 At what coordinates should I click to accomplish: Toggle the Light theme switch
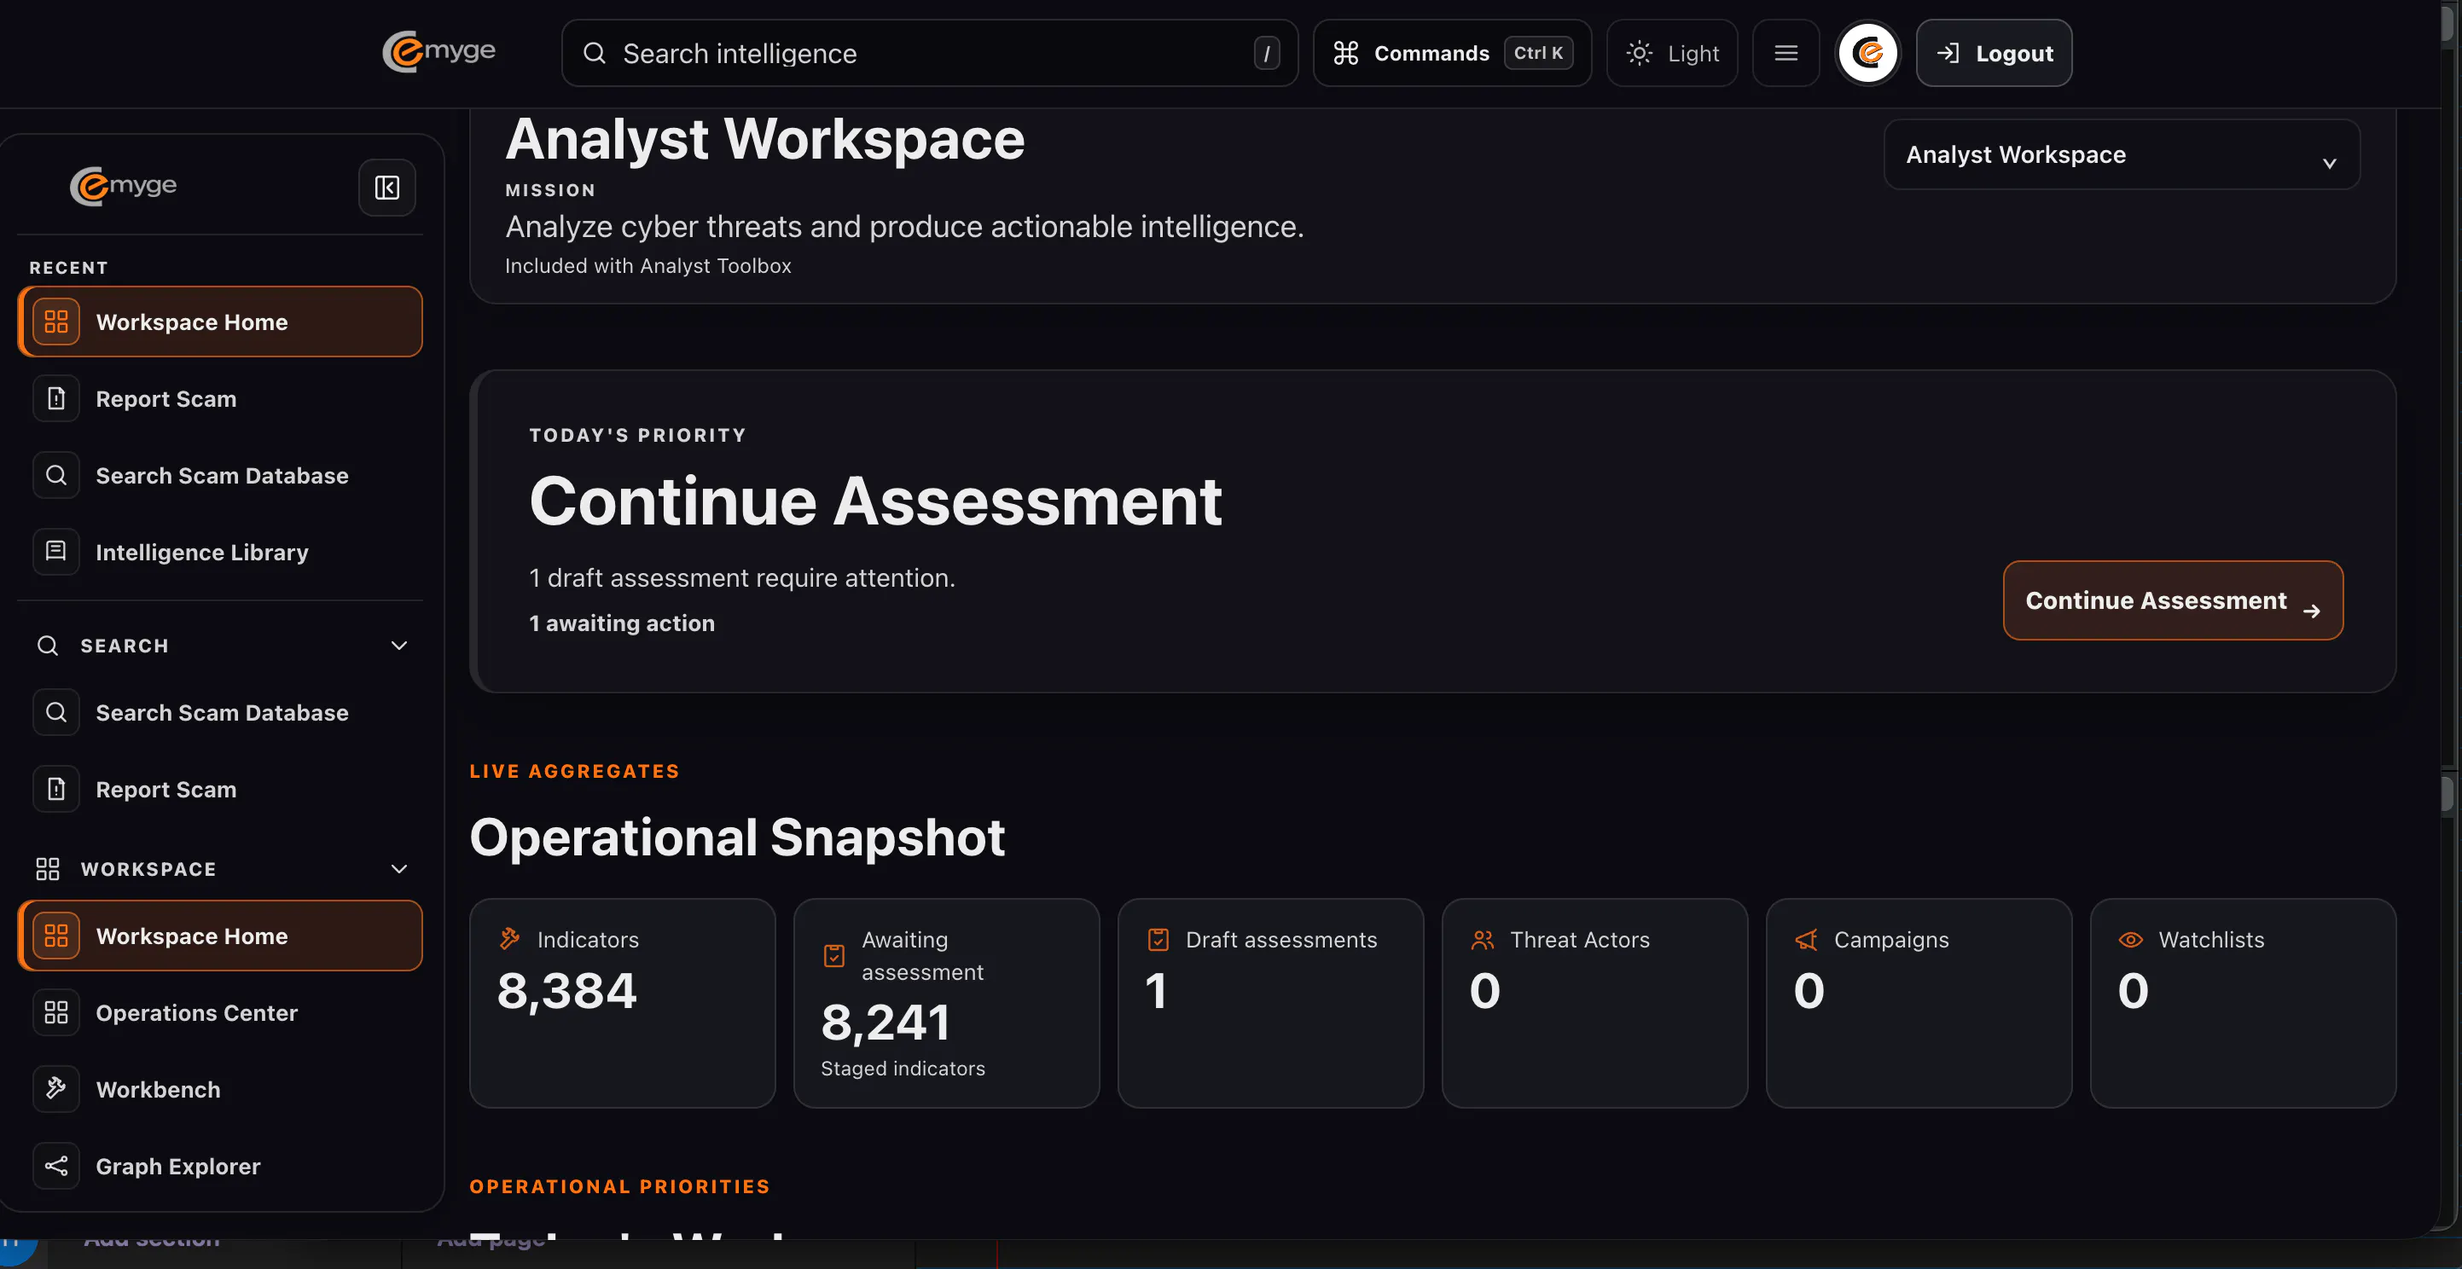click(x=1671, y=54)
